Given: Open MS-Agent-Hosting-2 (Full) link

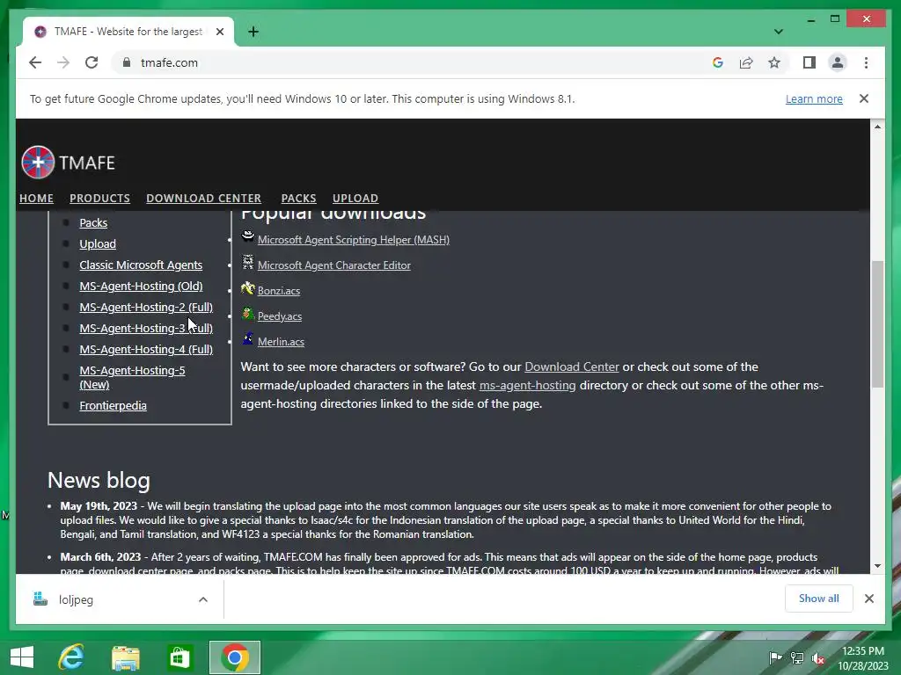Looking at the screenshot, I should [146, 307].
